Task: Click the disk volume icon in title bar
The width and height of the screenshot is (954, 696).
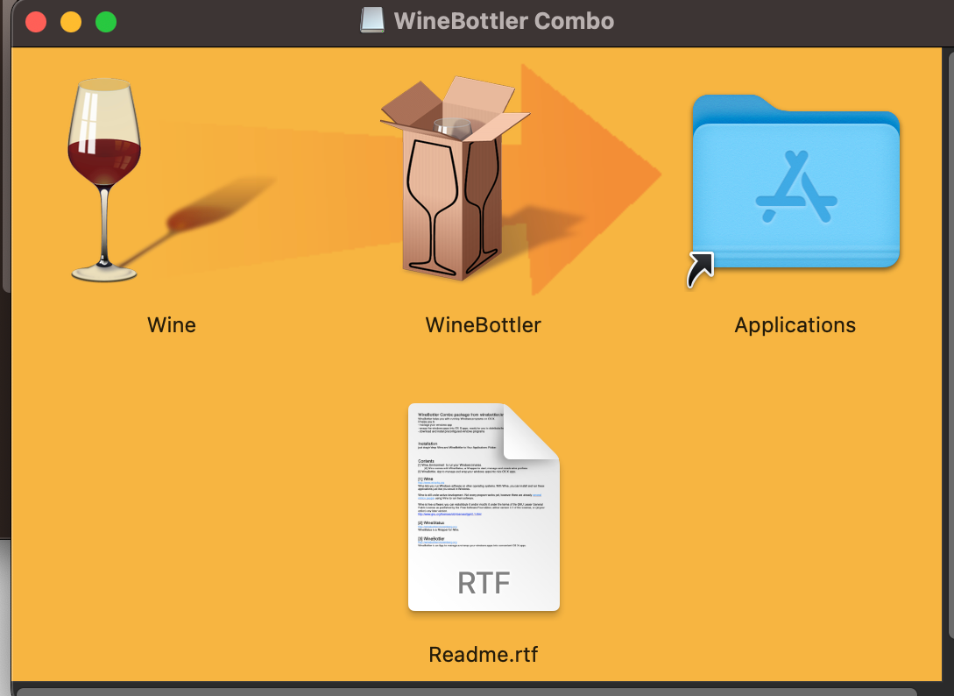Action: click(x=371, y=20)
